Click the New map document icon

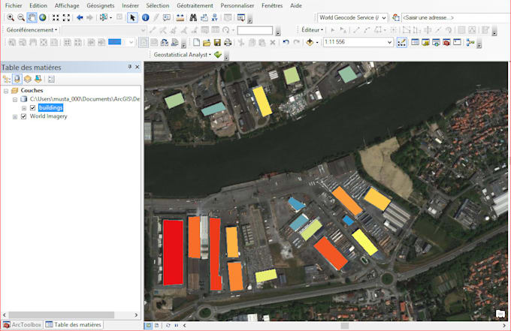point(196,42)
